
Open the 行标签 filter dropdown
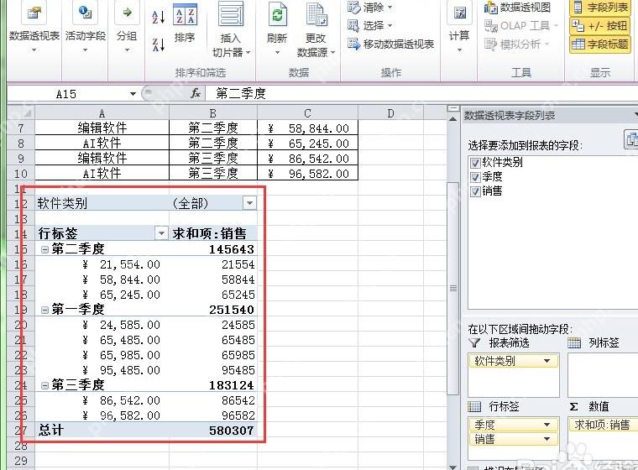point(161,233)
